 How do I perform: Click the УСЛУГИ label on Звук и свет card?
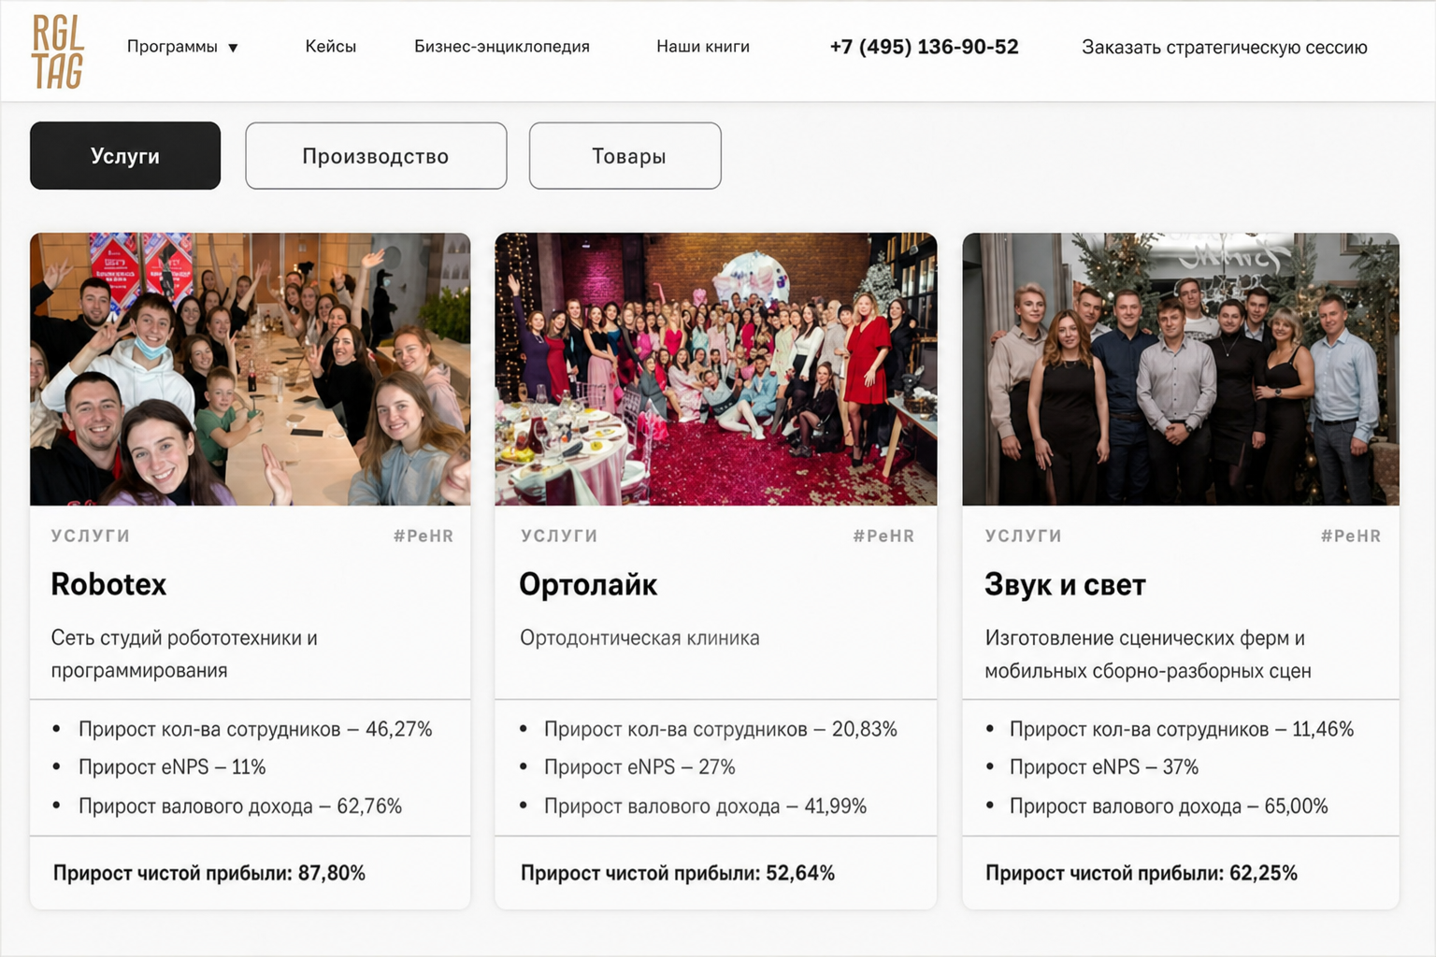1024,536
